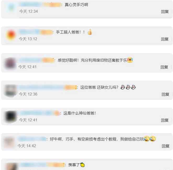This screenshot has width=173, height=170.
Task: Click the 今天 14:42 timestamp
Action: tap(26, 146)
